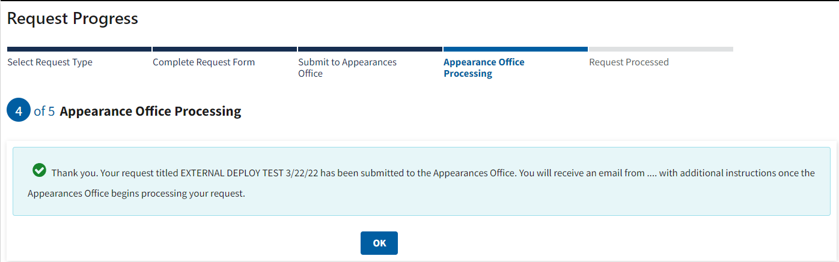839x262 pixels.
Task: Click the highlighted blue progress bar segment
Action: 516,49
